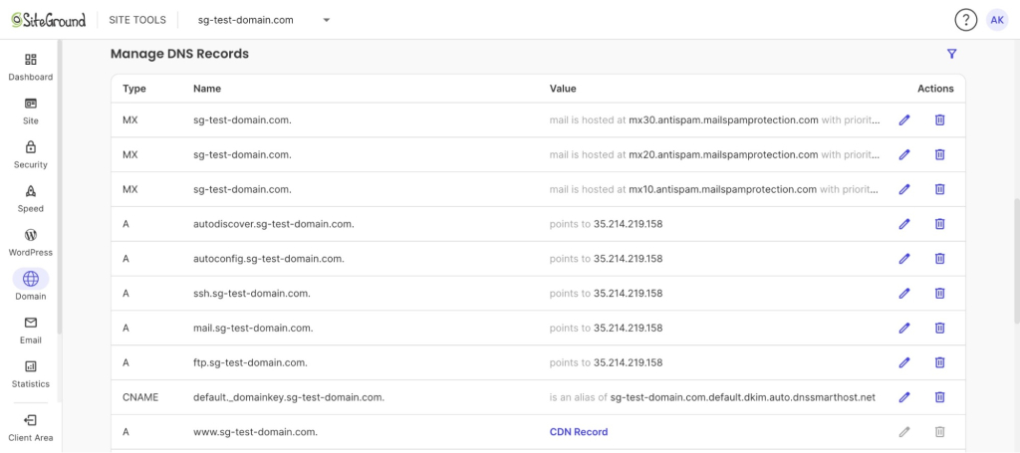Click the Value column header
This screenshot has height=453, width=1020.
pos(563,89)
